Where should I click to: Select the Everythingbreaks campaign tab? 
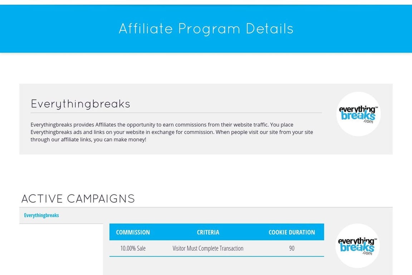[41, 215]
